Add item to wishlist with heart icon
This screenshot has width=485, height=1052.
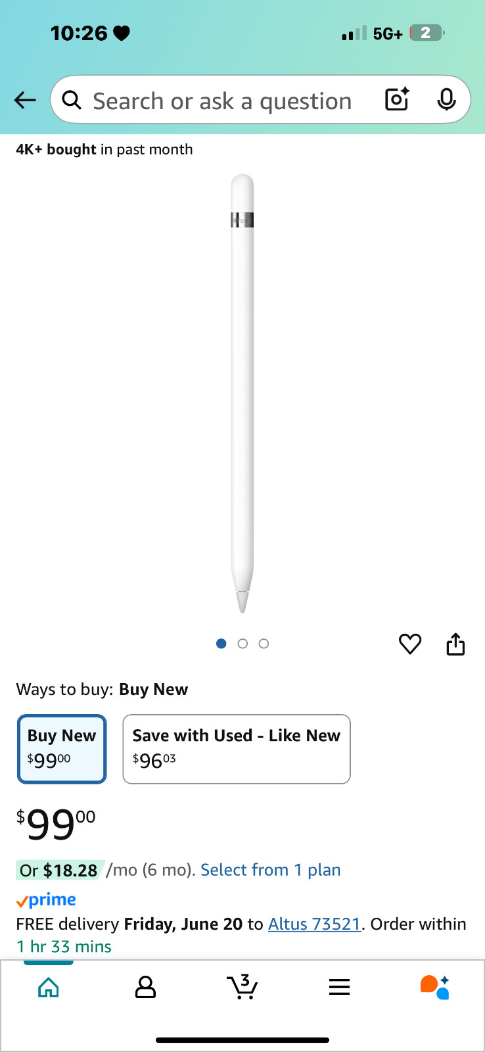[x=410, y=644]
